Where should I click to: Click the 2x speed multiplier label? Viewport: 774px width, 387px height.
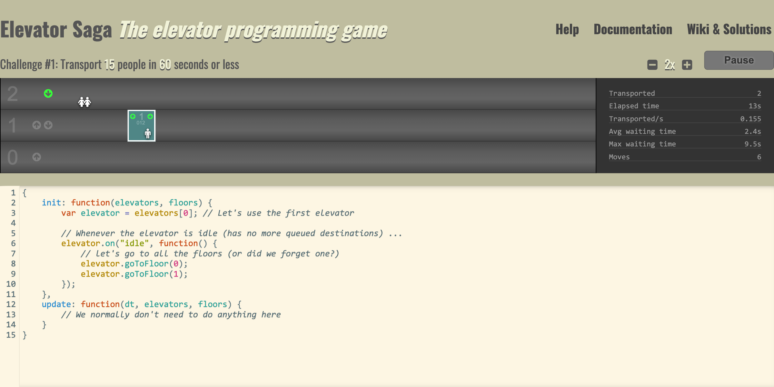(x=670, y=65)
